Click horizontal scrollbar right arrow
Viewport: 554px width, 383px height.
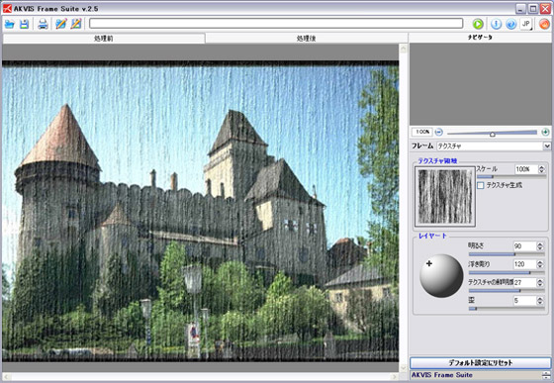(x=395, y=377)
